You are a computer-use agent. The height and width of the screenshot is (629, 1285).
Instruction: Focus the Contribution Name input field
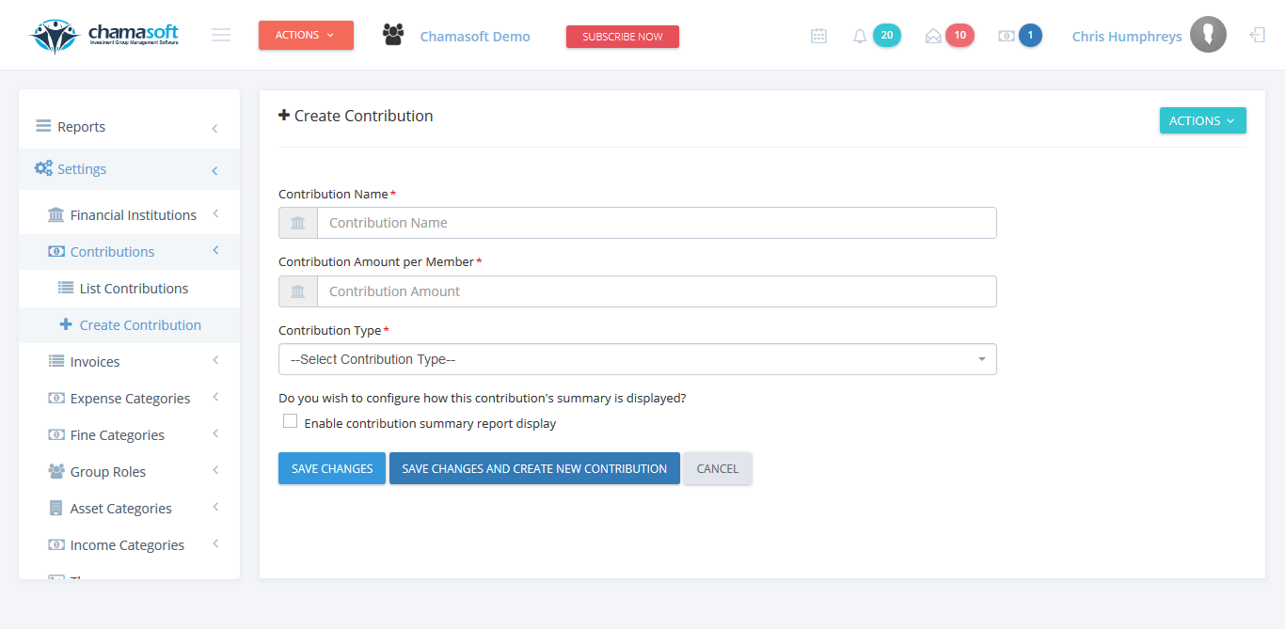click(x=657, y=223)
